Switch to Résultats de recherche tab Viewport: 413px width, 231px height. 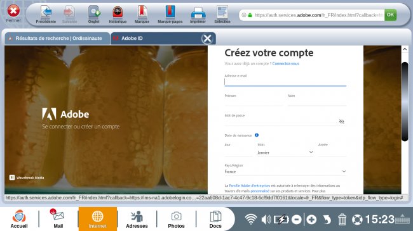[x=57, y=39]
